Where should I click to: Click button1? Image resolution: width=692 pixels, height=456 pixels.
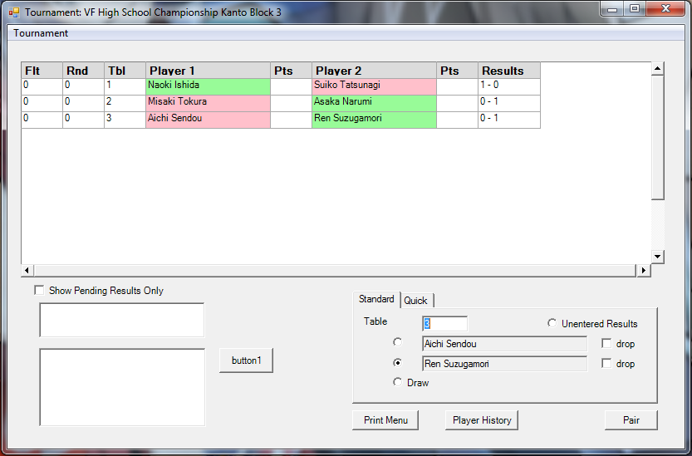click(246, 360)
